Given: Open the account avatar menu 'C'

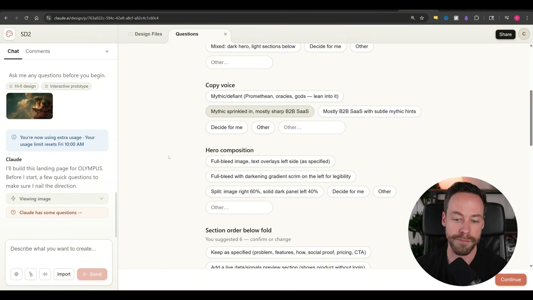Looking at the screenshot, I should coord(524,34).
